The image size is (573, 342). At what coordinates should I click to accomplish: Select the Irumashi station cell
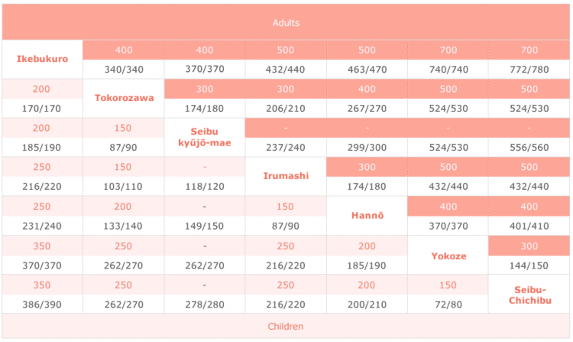click(286, 176)
